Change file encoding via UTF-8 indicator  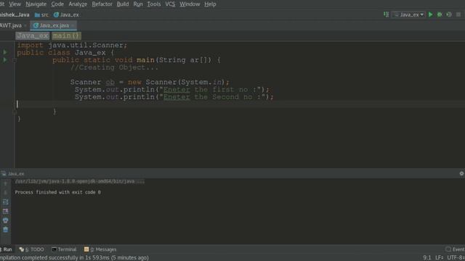click(x=456, y=258)
